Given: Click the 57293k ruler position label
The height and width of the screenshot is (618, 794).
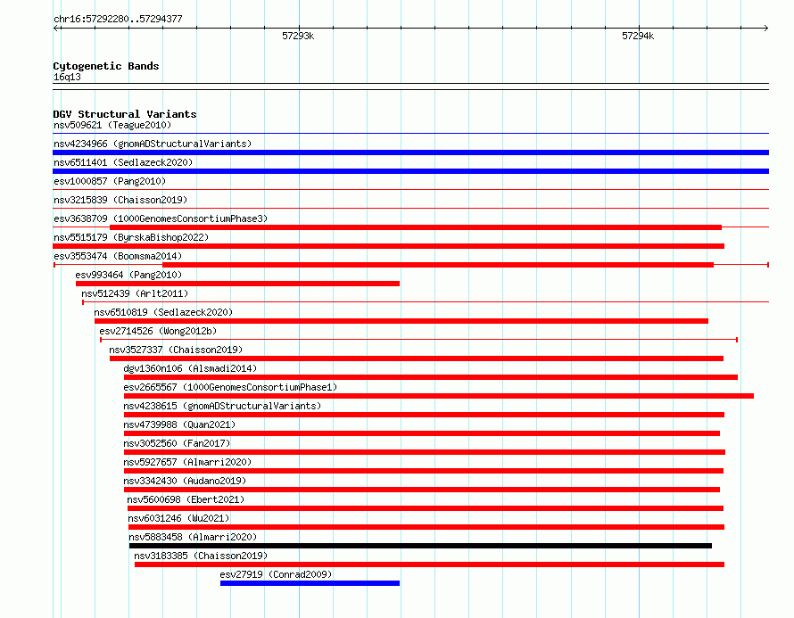Looking at the screenshot, I should pos(298,36).
